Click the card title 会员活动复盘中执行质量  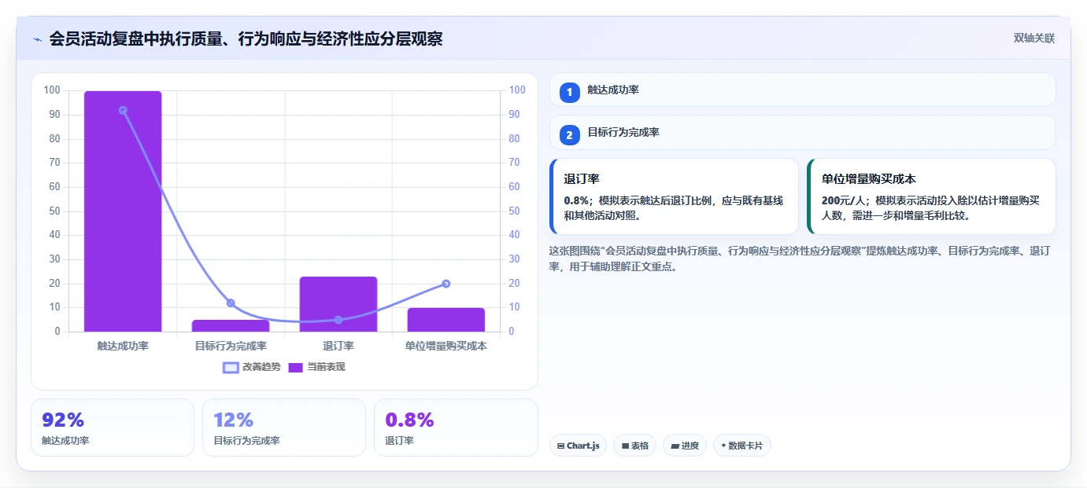246,39
